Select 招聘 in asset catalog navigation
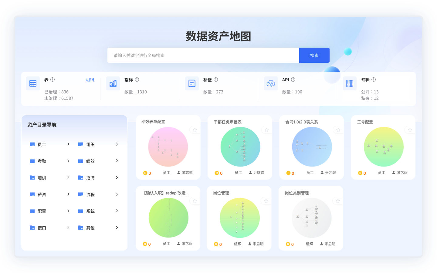Image resolution: width=437 pixels, height=273 pixels. [90, 178]
